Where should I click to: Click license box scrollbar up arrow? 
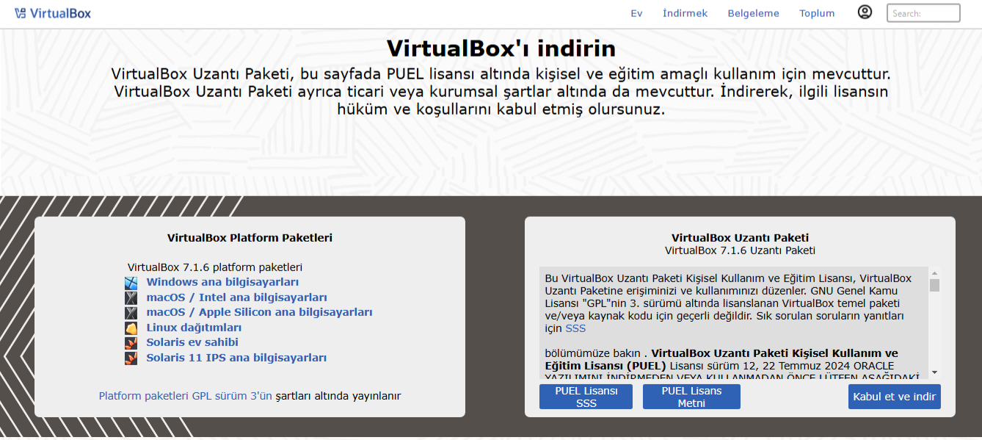click(934, 273)
